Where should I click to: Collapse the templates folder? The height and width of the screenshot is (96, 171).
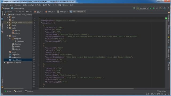tap(10, 39)
